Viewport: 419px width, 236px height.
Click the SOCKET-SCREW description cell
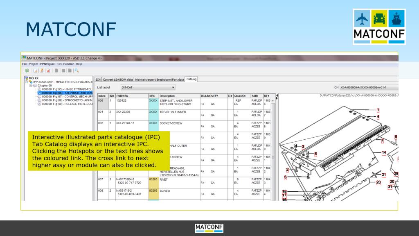pos(179,126)
